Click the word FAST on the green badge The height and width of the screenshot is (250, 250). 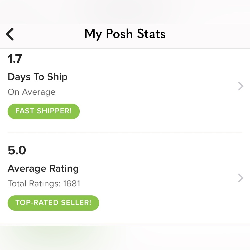pyautogui.click(x=25, y=111)
